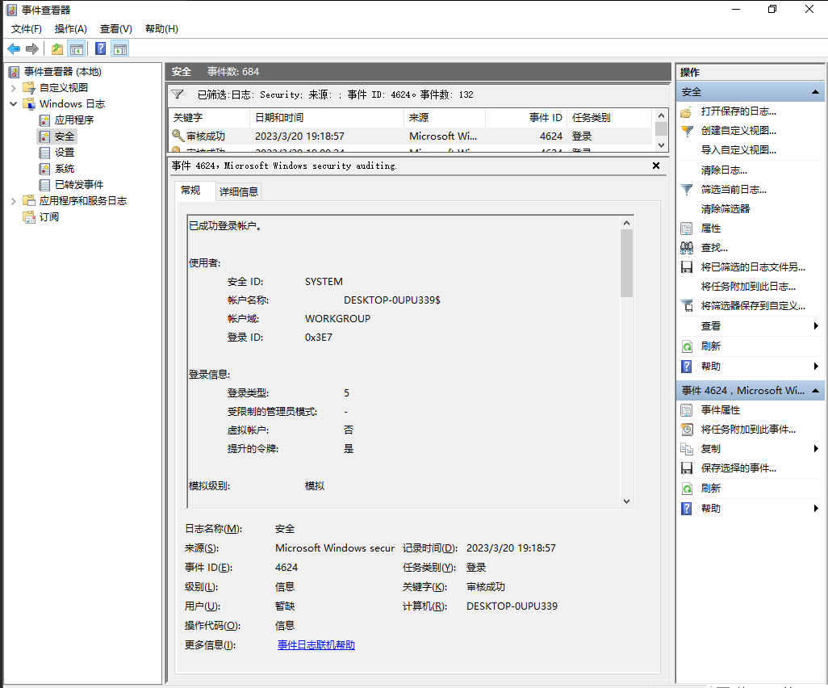Open the 查看 submenu arrow in actions
828x688 pixels.
pyautogui.click(x=816, y=326)
